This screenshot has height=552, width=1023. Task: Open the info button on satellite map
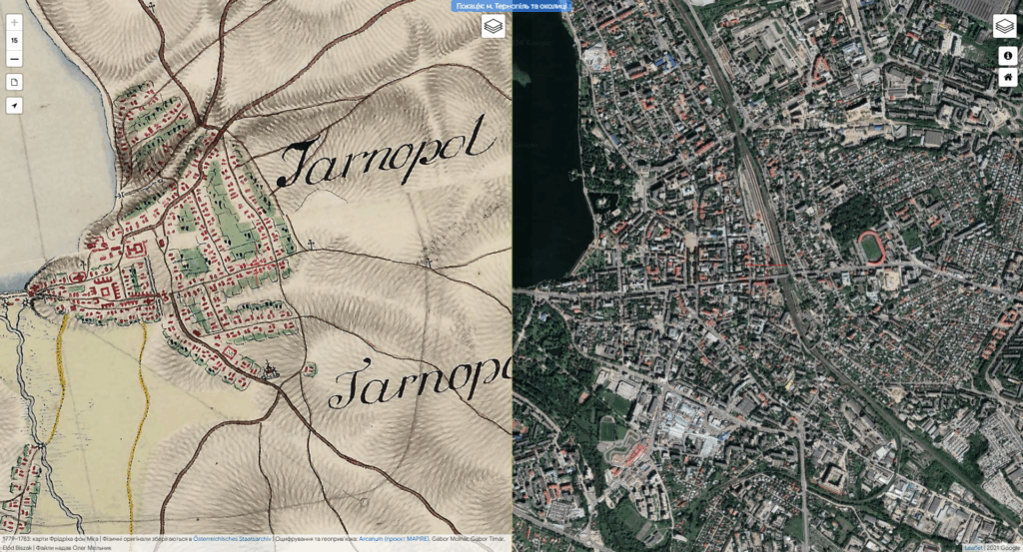[x=1007, y=56]
